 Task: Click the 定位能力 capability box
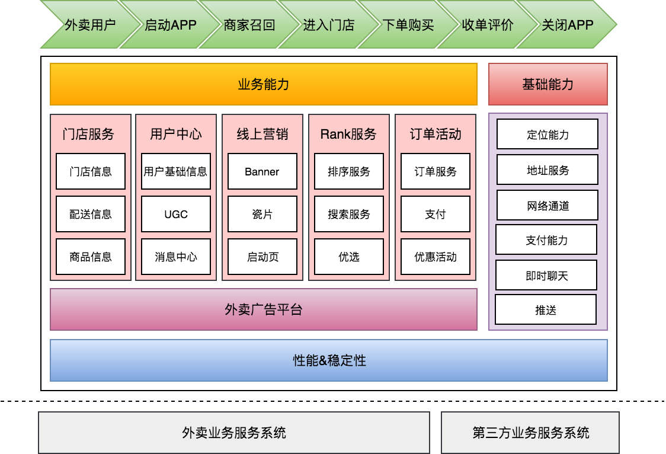(x=547, y=134)
